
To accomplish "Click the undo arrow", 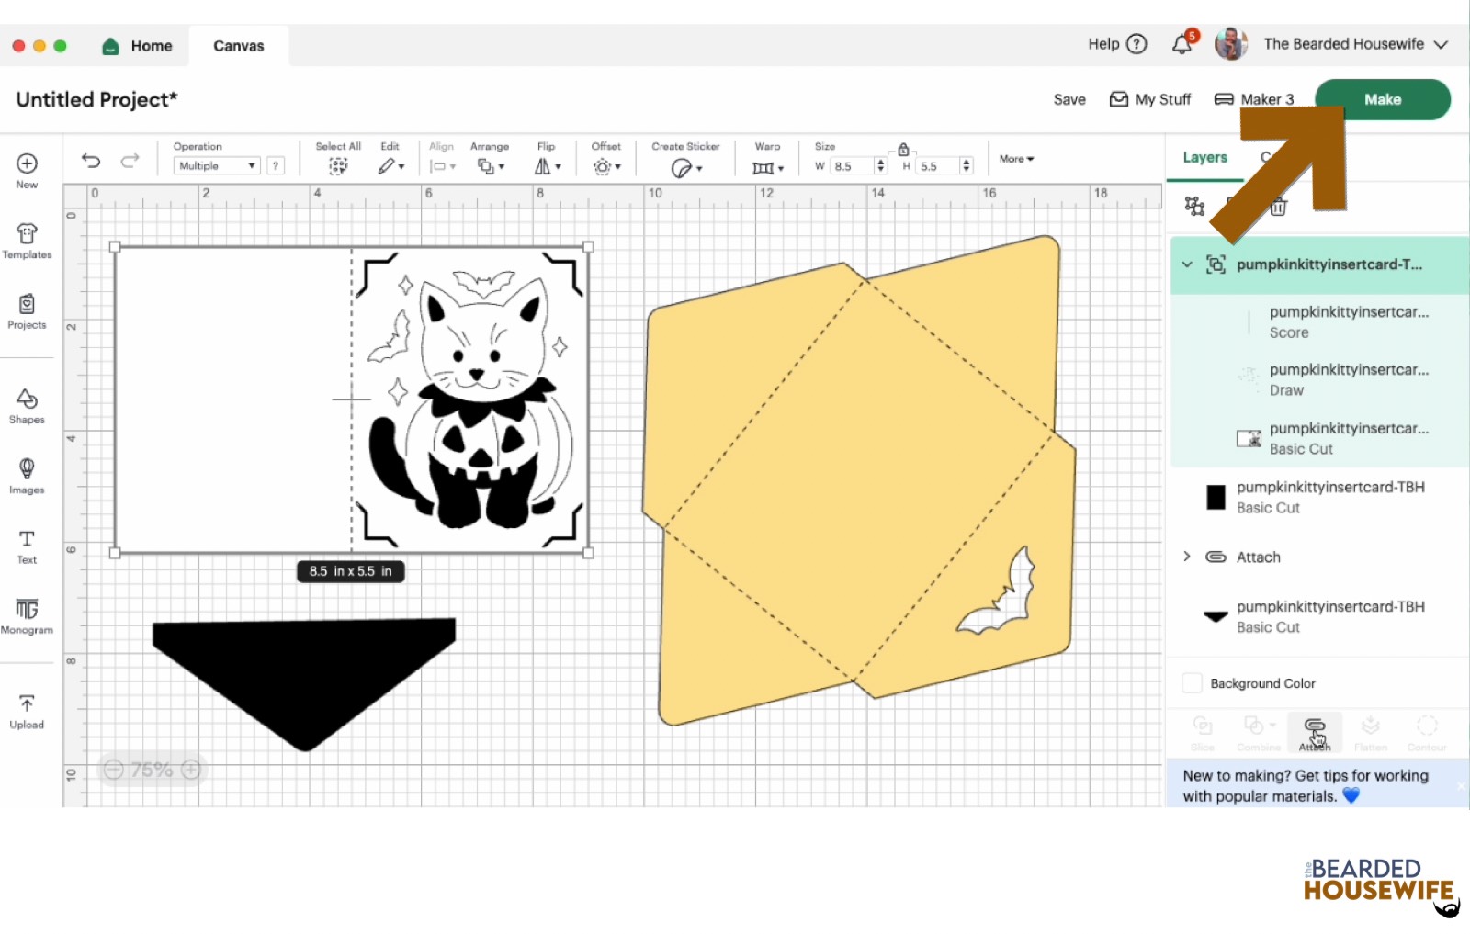I will click(x=91, y=161).
